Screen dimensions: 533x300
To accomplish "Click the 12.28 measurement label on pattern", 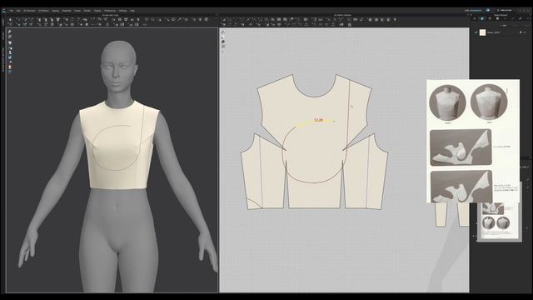I will pyautogui.click(x=318, y=120).
